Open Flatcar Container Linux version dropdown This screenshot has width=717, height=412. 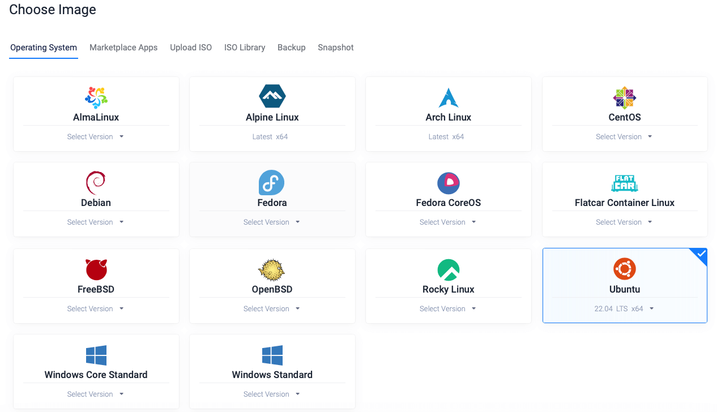point(624,222)
